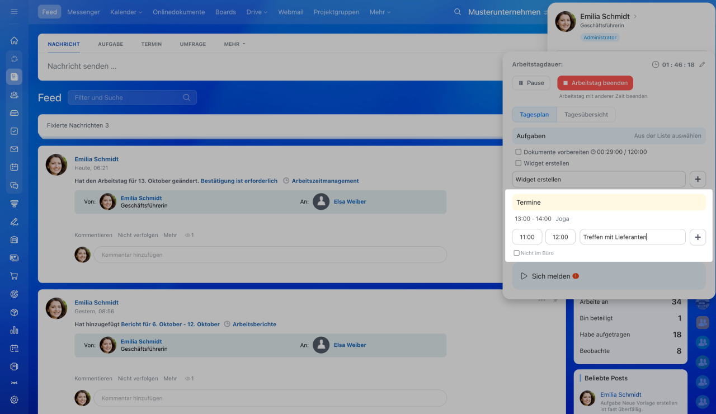Viewport: 716px width, 414px height.
Task: Check the Nicht im Büro checkbox
Action: coord(516,253)
